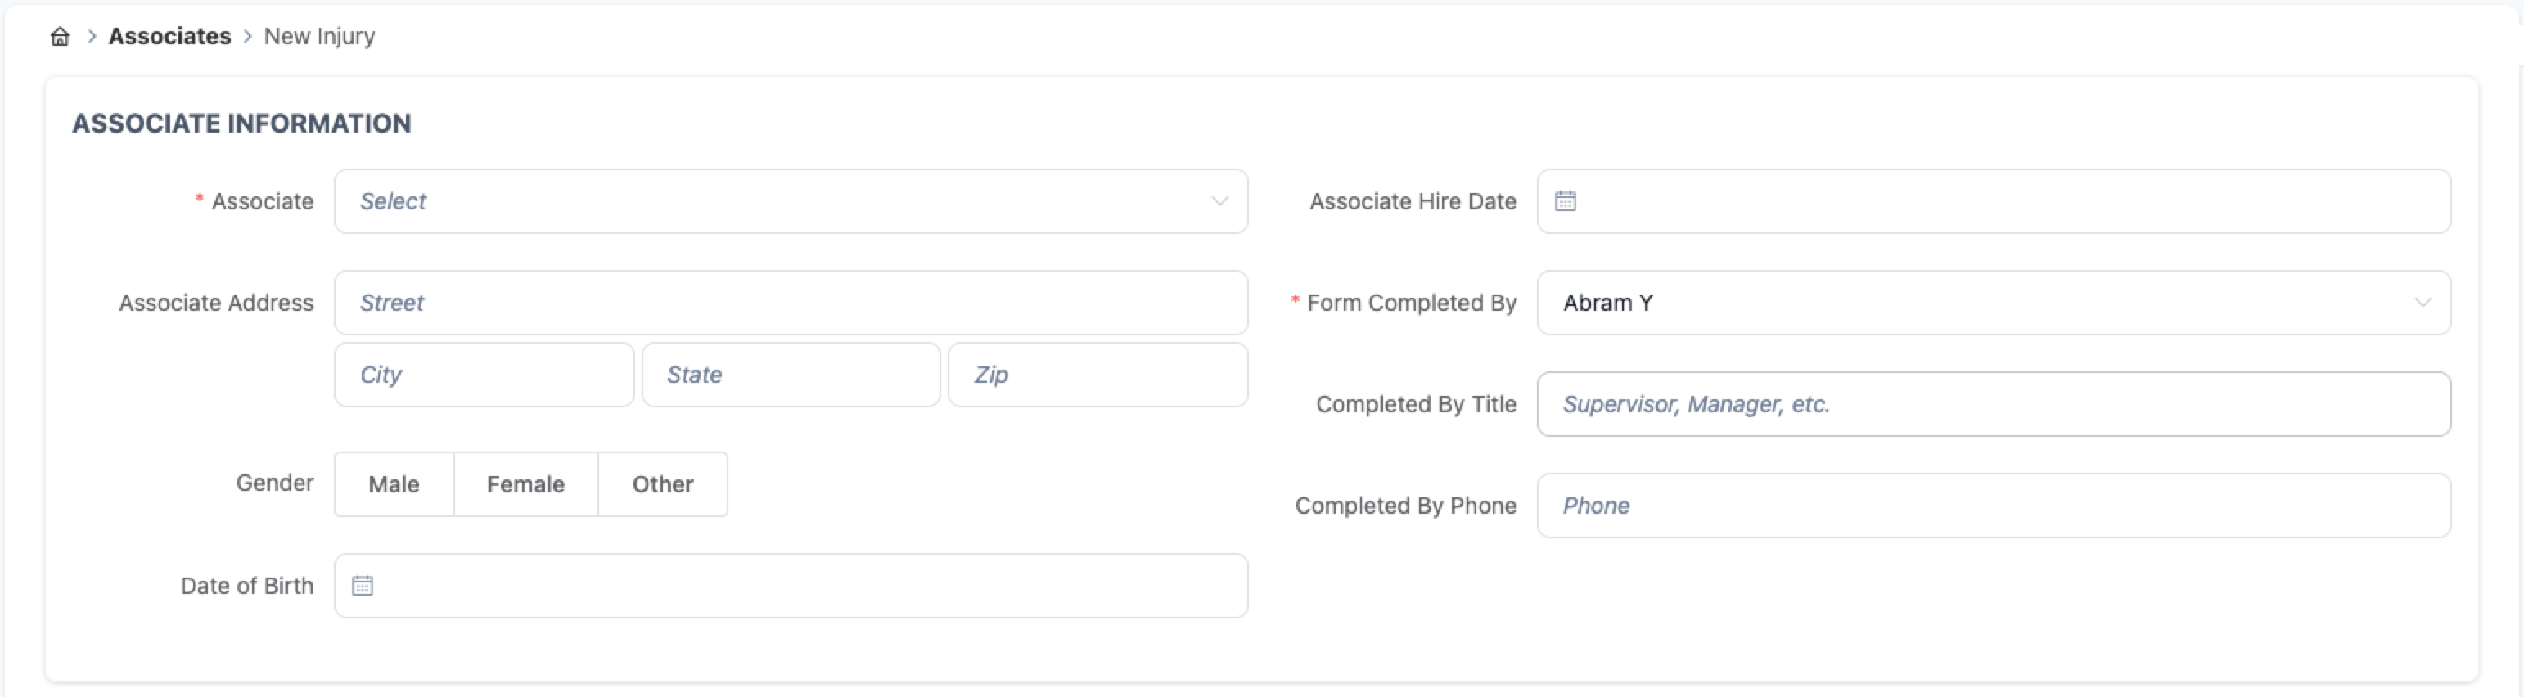Click into the City field
The height and width of the screenshot is (697, 2524).
[x=484, y=374]
